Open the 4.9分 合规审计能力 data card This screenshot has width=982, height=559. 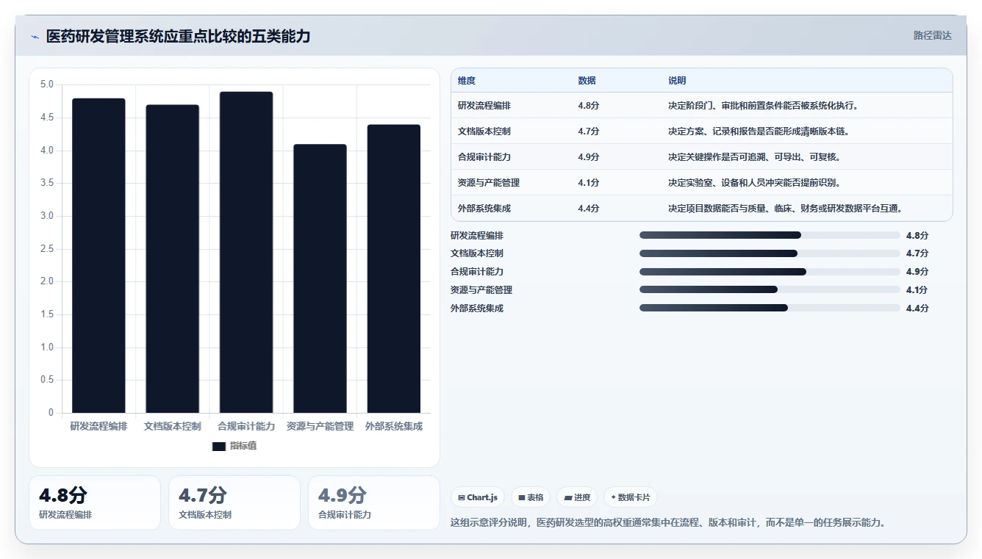click(374, 502)
